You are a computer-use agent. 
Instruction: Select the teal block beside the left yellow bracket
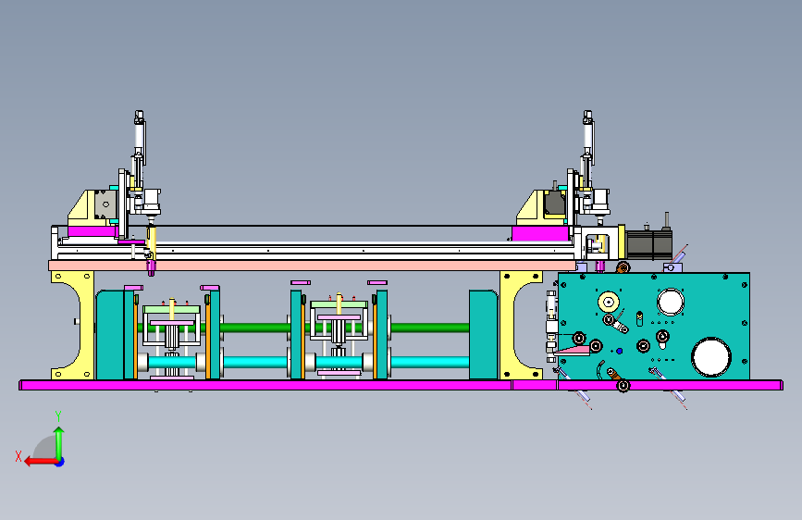click(109, 335)
